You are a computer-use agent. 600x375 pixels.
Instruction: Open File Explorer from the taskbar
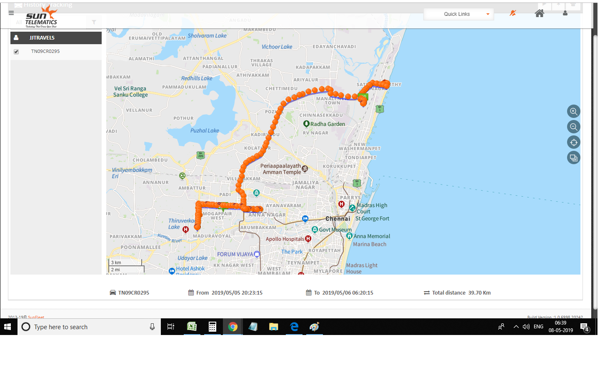(273, 327)
